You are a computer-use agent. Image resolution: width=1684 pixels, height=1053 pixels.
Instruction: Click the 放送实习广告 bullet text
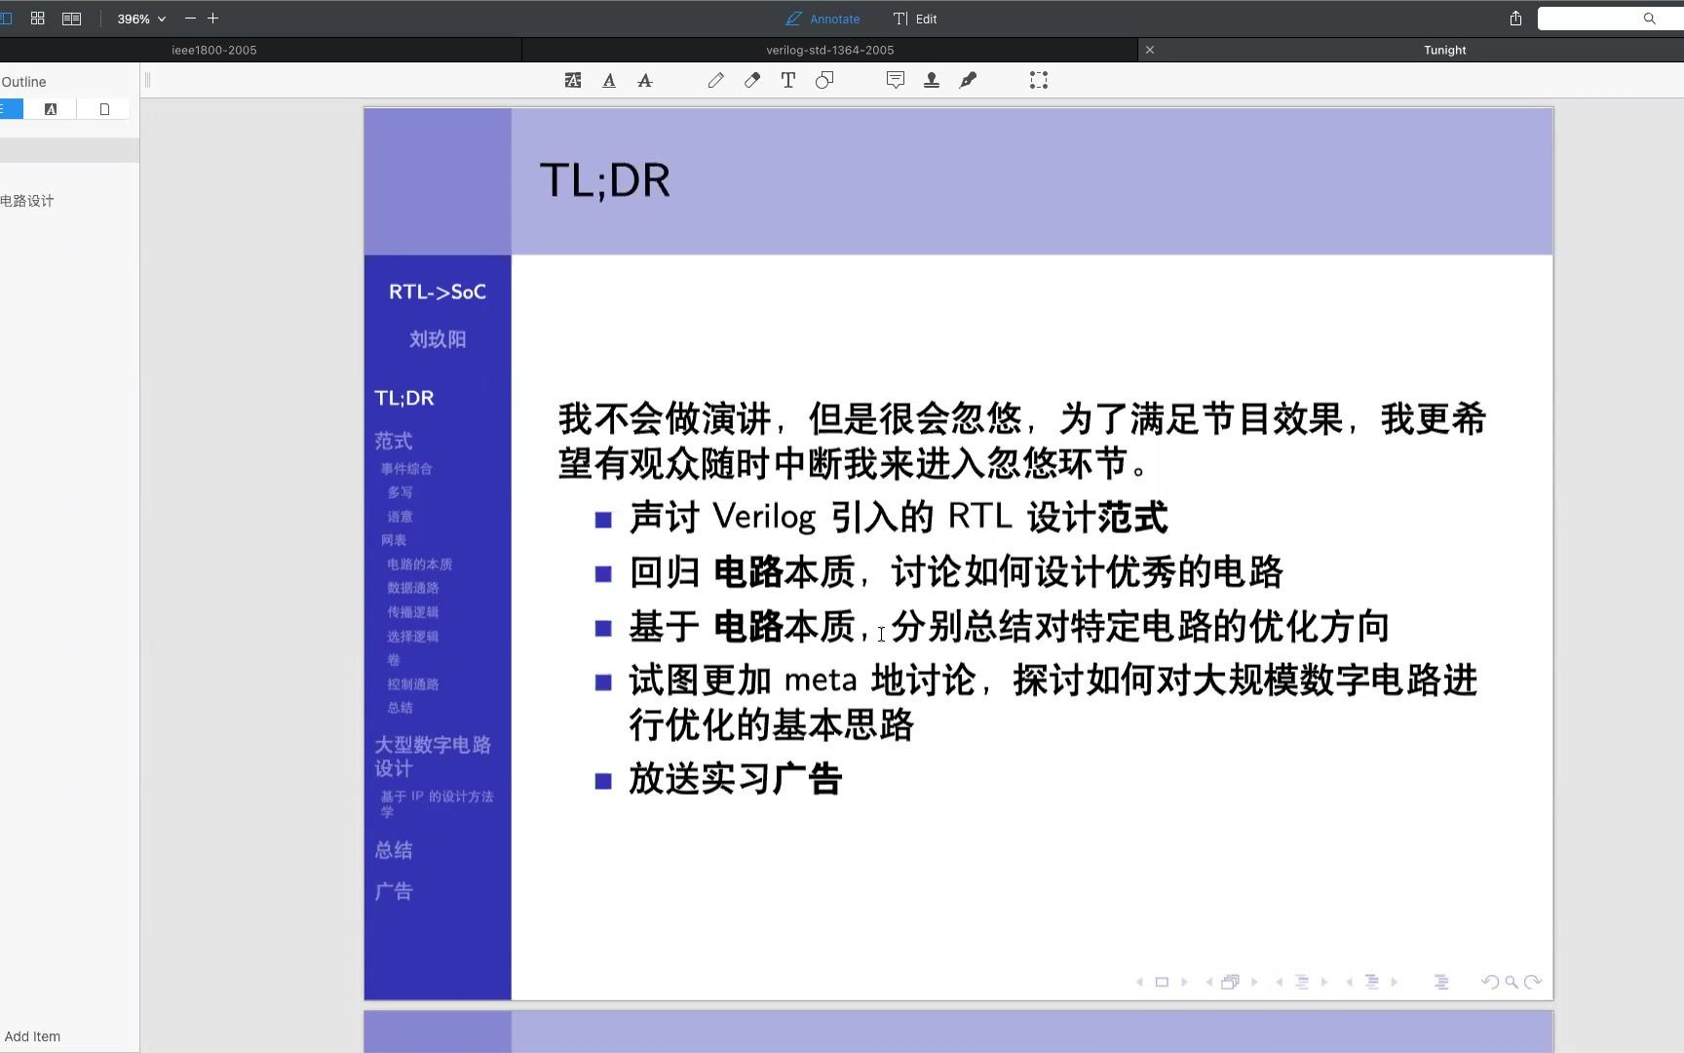(x=736, y=779)
